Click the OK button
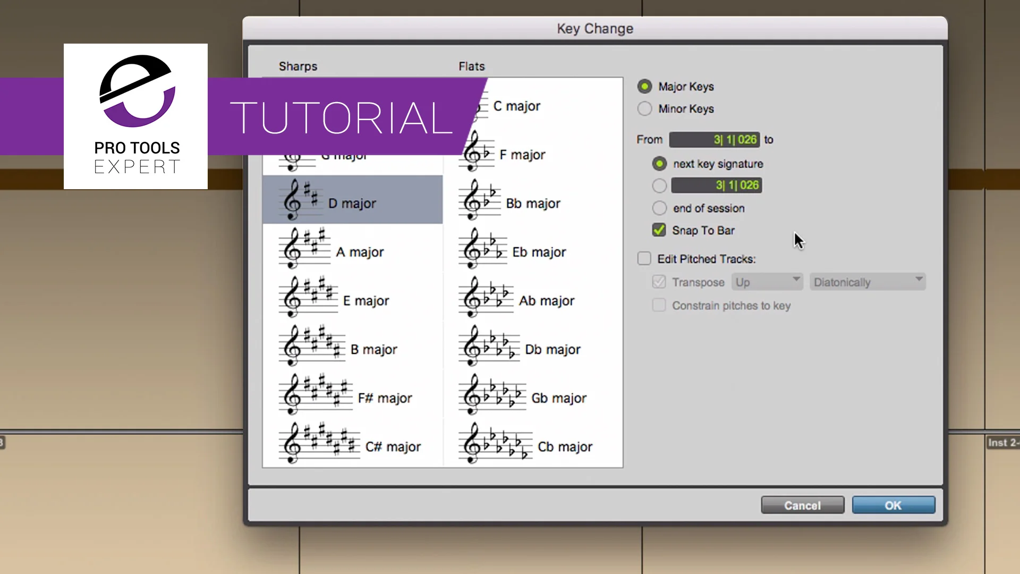Viewport: 1020px width, 574px height. click(x=893, y=505)
